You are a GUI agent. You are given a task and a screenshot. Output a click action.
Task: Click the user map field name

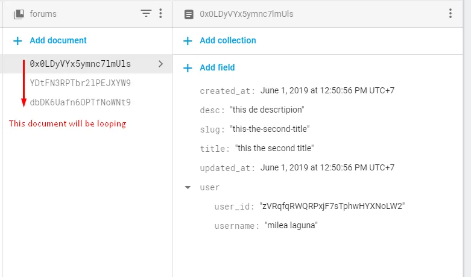click(x=210, y=187)
